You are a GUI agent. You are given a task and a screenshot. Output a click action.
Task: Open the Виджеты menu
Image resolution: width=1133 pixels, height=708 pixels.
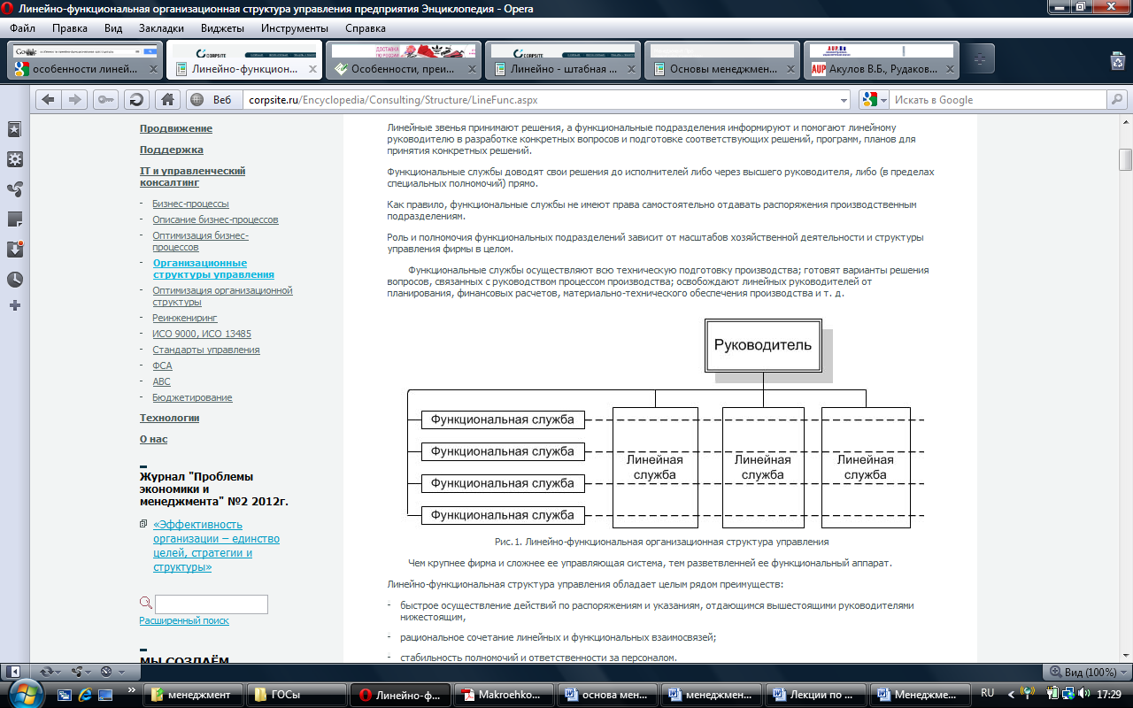coord(223,27)
